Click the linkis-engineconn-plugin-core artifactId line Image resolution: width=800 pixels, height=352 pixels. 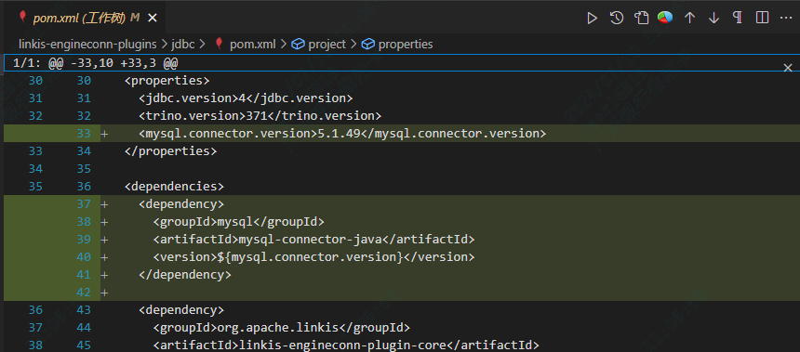(345, 345)
